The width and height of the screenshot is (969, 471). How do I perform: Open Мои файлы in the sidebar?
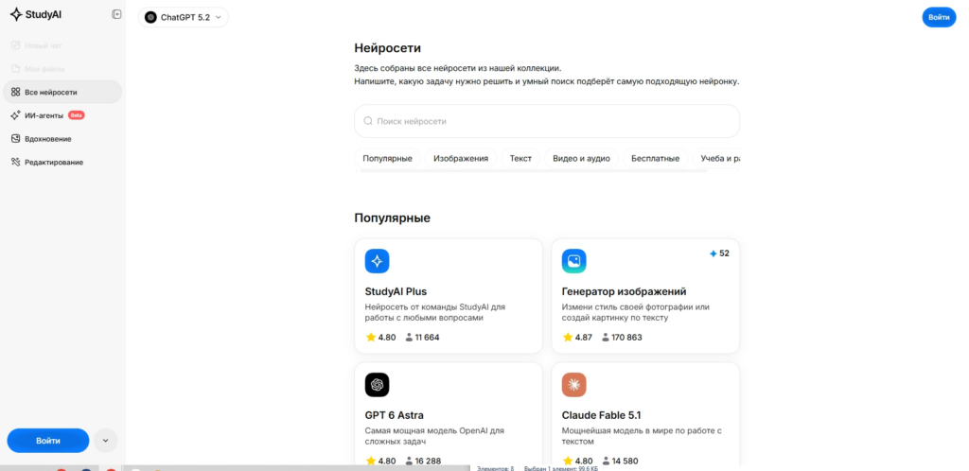[62, 69]
